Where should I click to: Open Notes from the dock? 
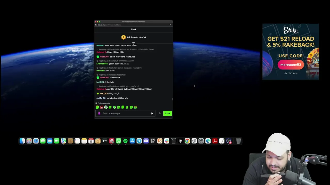pyautogui.click(x=84, y=141)
